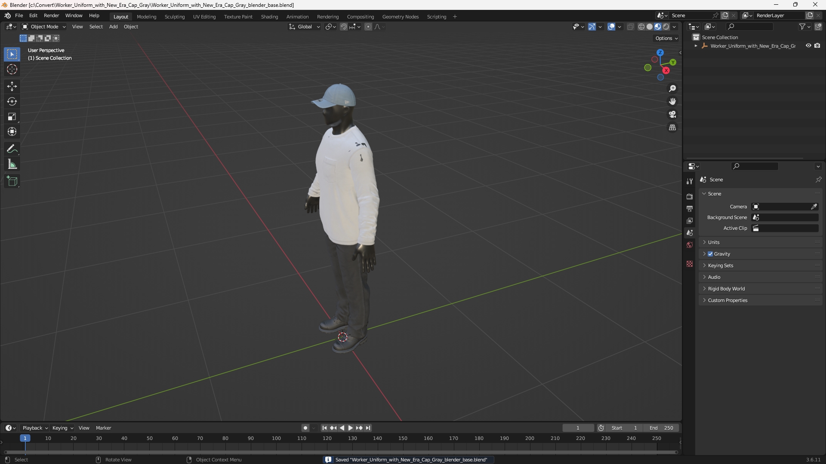
Task: Open the Add menu in viewport header
Action: tap(113, 27)
